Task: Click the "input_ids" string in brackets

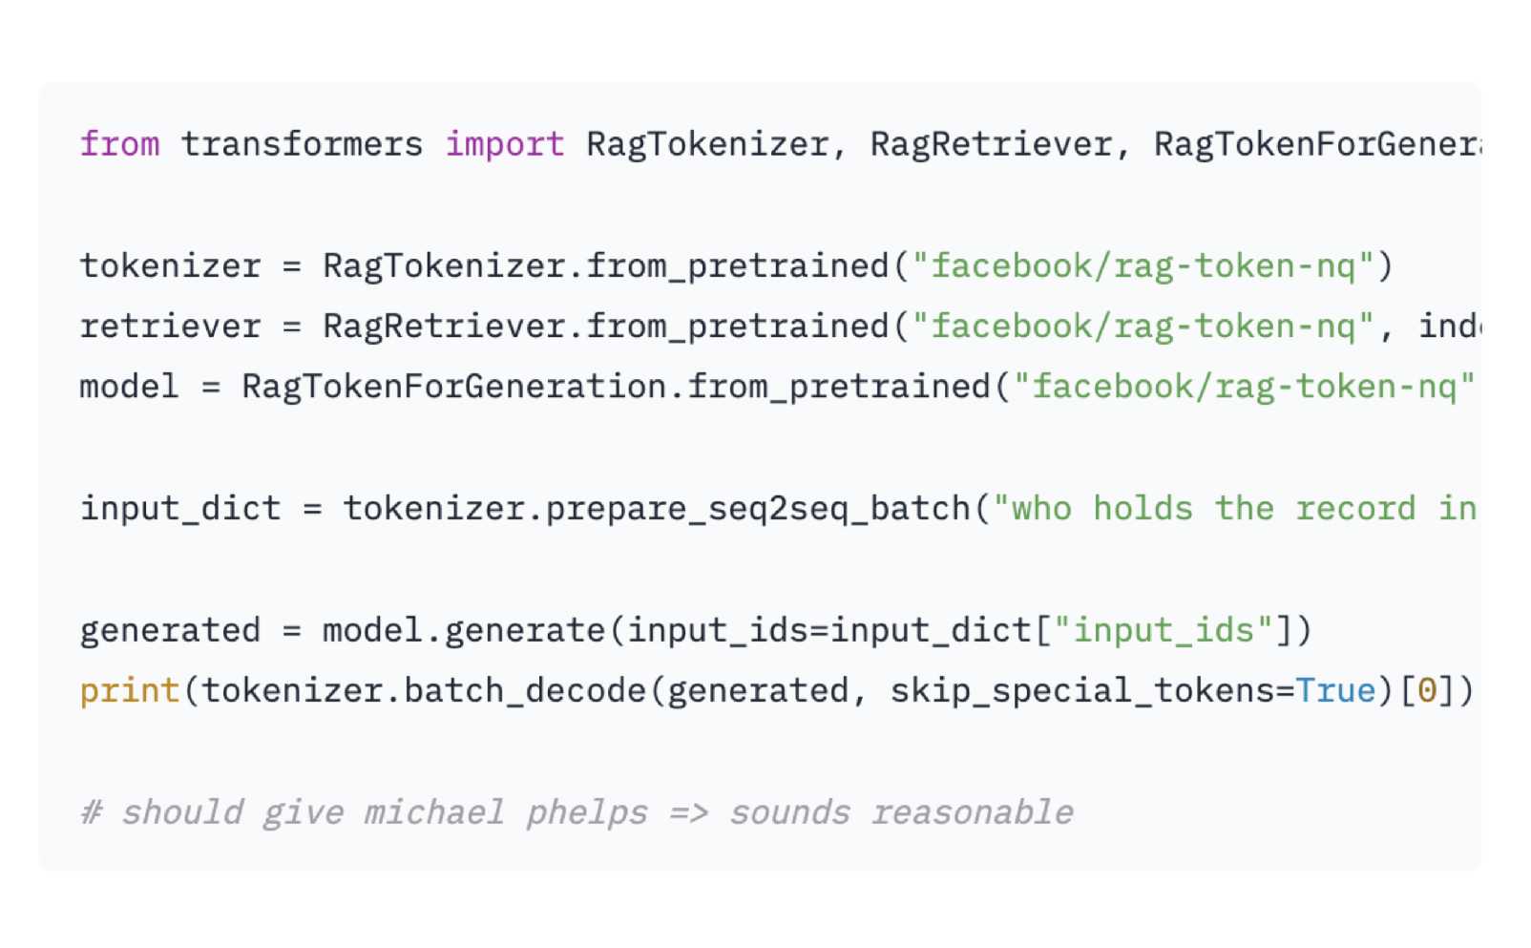Action: click(1164, 630)
